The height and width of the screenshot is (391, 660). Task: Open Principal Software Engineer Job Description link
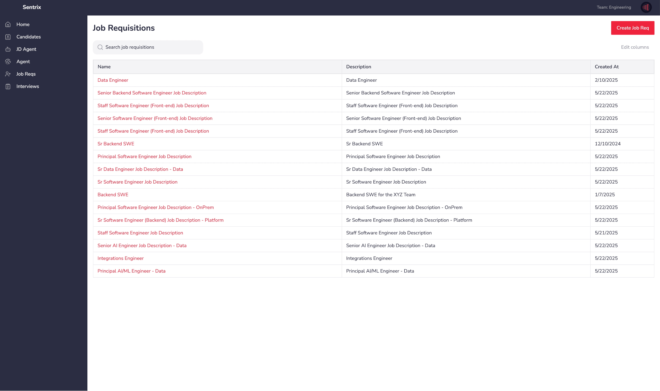coord(144,157)
